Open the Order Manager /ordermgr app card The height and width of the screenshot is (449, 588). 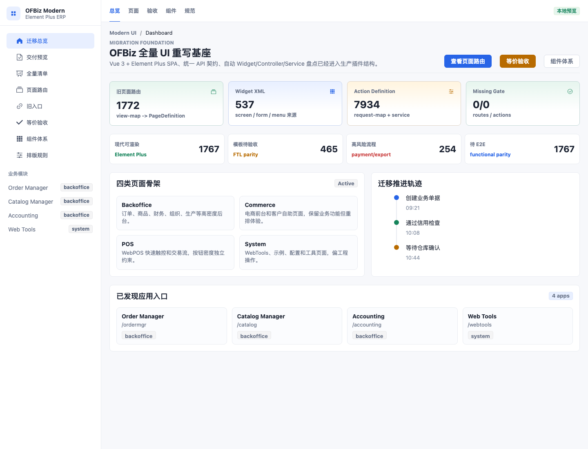click(x=171, y=326)
